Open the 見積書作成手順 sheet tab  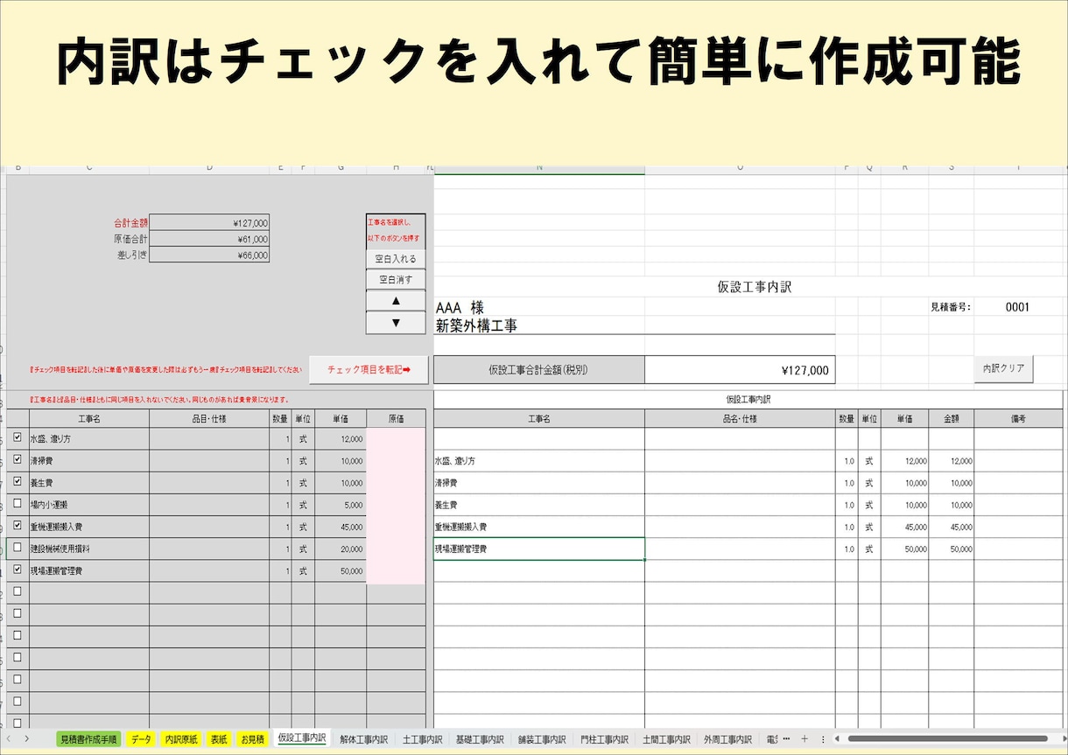click(x=88, y=739)
